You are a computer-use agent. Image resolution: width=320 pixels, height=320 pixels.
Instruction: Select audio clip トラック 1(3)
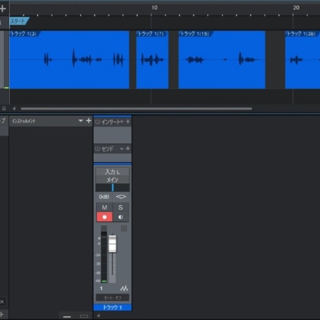[69, 60]
